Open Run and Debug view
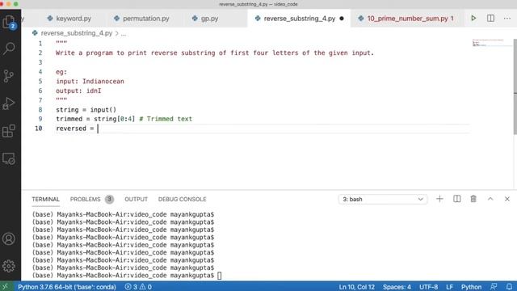The image size is (517, 291). click(x=9, y=103)
